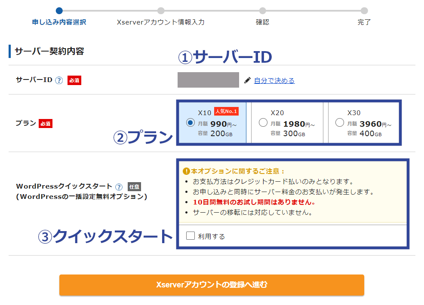Click the 月額 3960円 price text
Image resolution: width=424 pixels, height=305 pixels.
[369, 124]
